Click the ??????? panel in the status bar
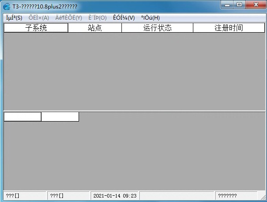 click(x=236, y=196)
